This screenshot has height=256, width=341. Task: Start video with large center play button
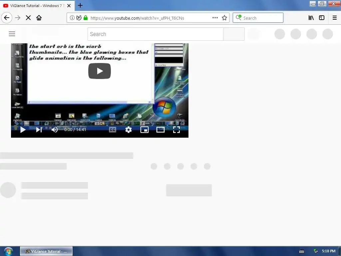pos(99,71)
